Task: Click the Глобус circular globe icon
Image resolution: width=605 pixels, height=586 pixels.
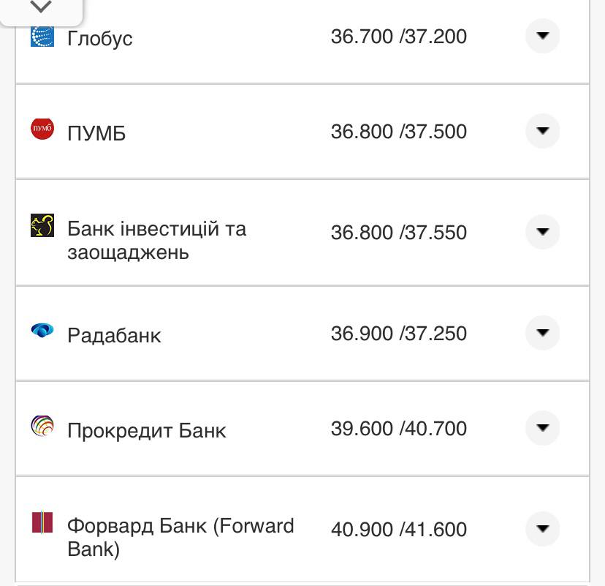Action: coord(42,36)
